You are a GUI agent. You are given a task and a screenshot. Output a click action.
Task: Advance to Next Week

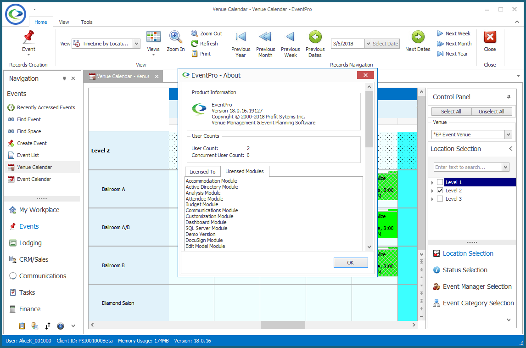coord(453,34)
